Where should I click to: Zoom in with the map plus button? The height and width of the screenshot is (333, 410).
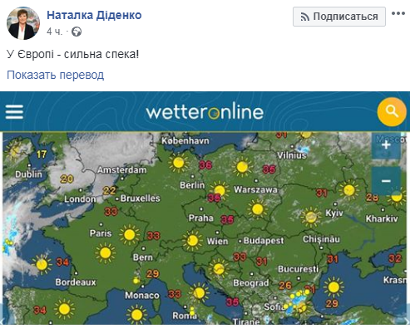[386, 145]
